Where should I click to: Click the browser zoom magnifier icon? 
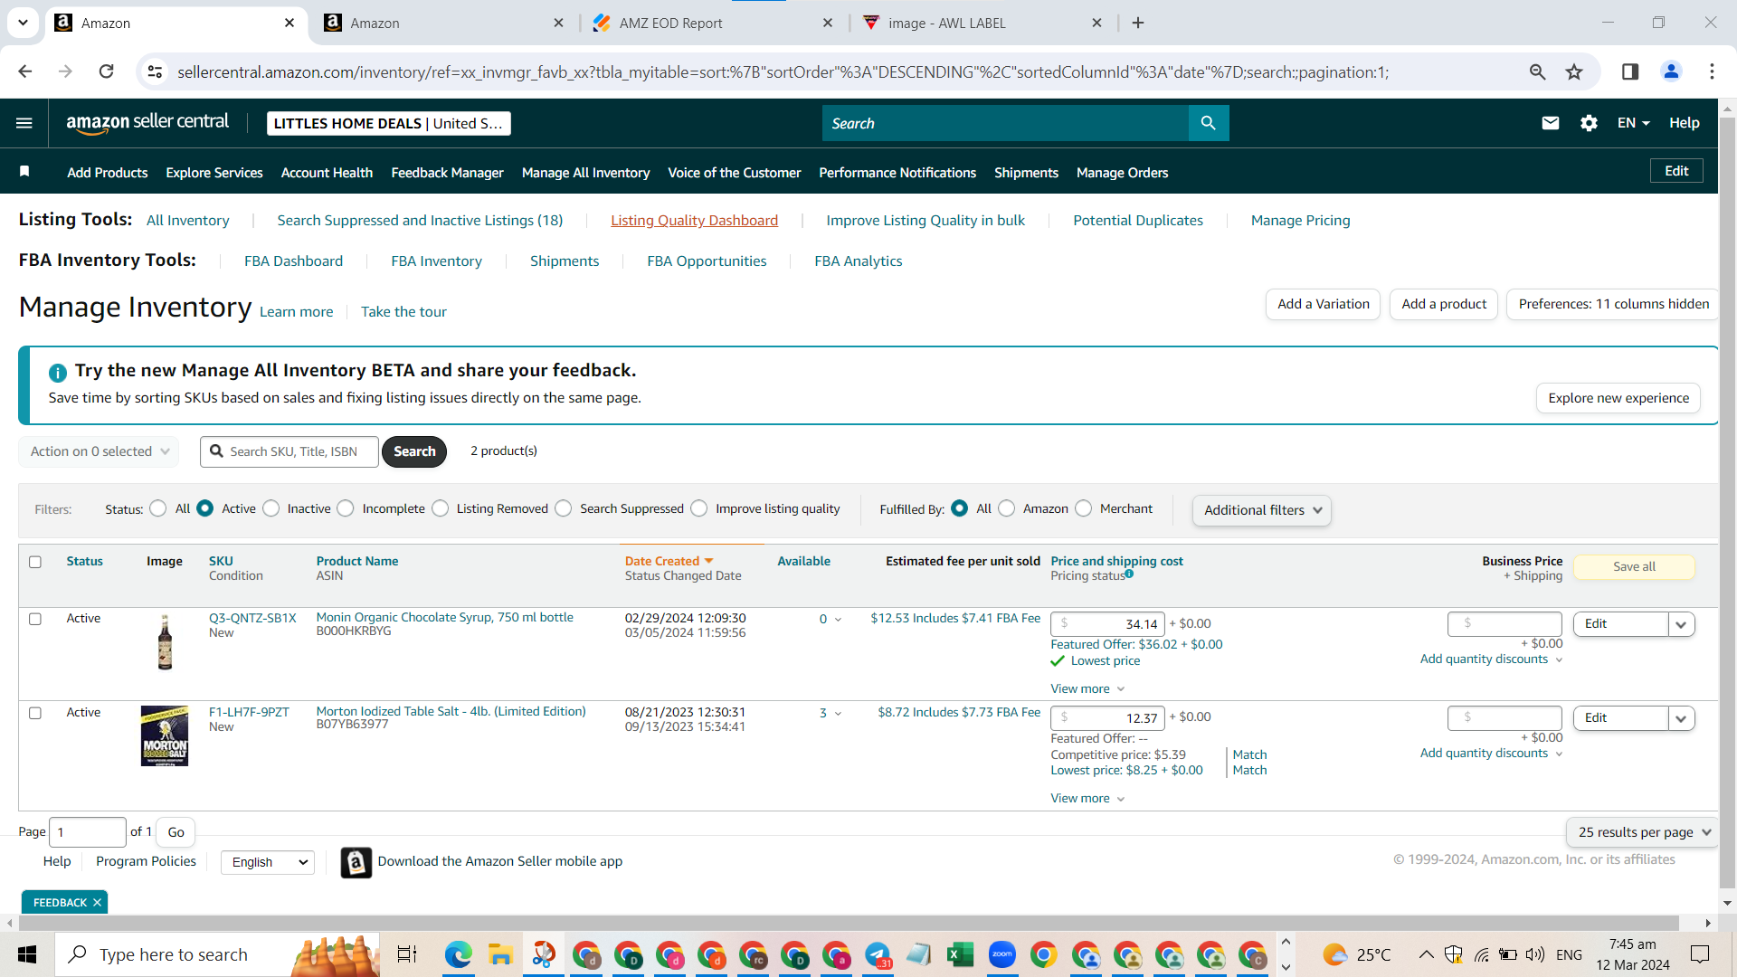coord(1537,71)
